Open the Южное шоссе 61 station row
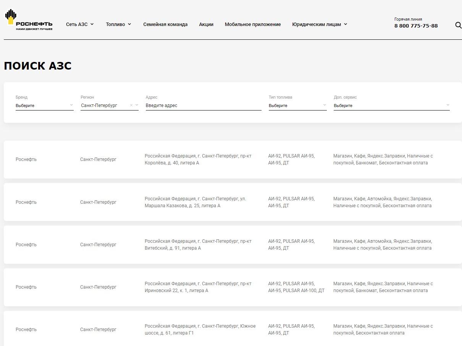 coord(233,328)
